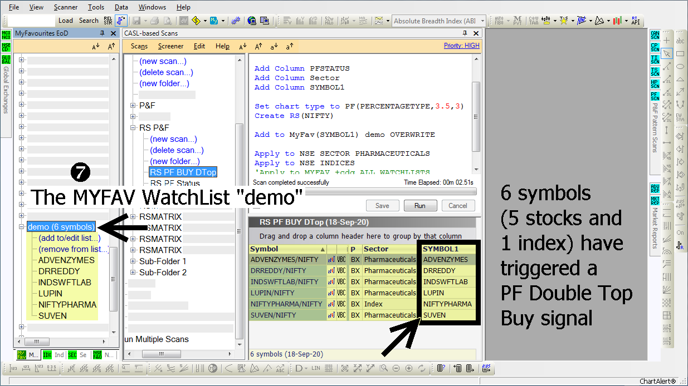Expand the Sub-Folder 1 node

pos(133,261)
